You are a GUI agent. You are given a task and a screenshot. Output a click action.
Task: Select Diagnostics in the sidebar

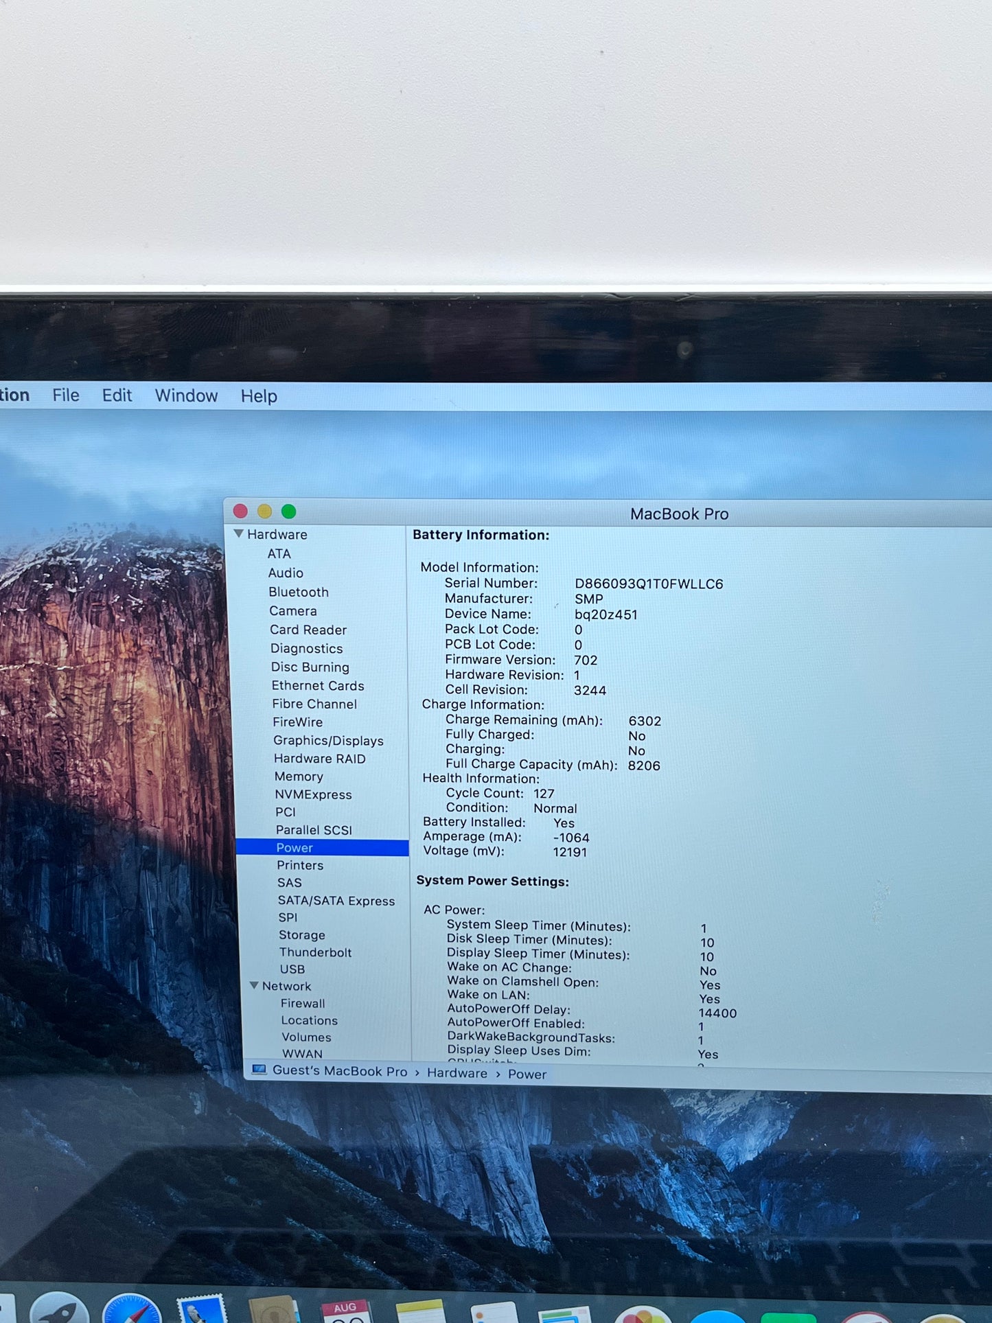307,648
